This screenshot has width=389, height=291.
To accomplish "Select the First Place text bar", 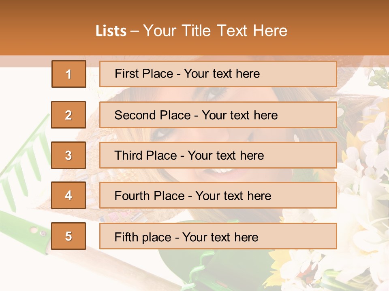I will pyautogui.click(x=218, y=74).
